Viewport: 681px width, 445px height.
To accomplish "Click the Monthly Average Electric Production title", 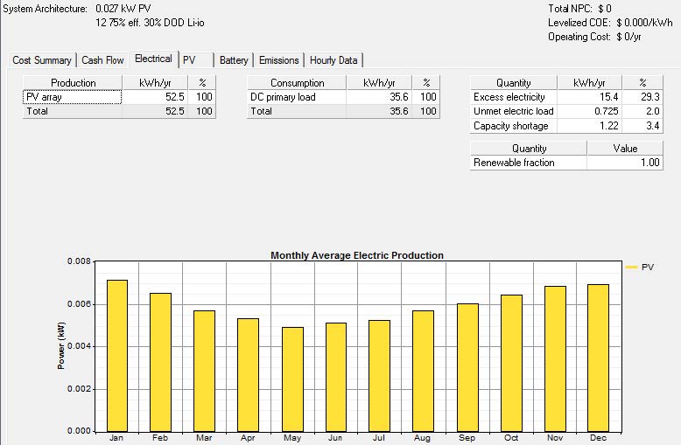I will (357, 255).
